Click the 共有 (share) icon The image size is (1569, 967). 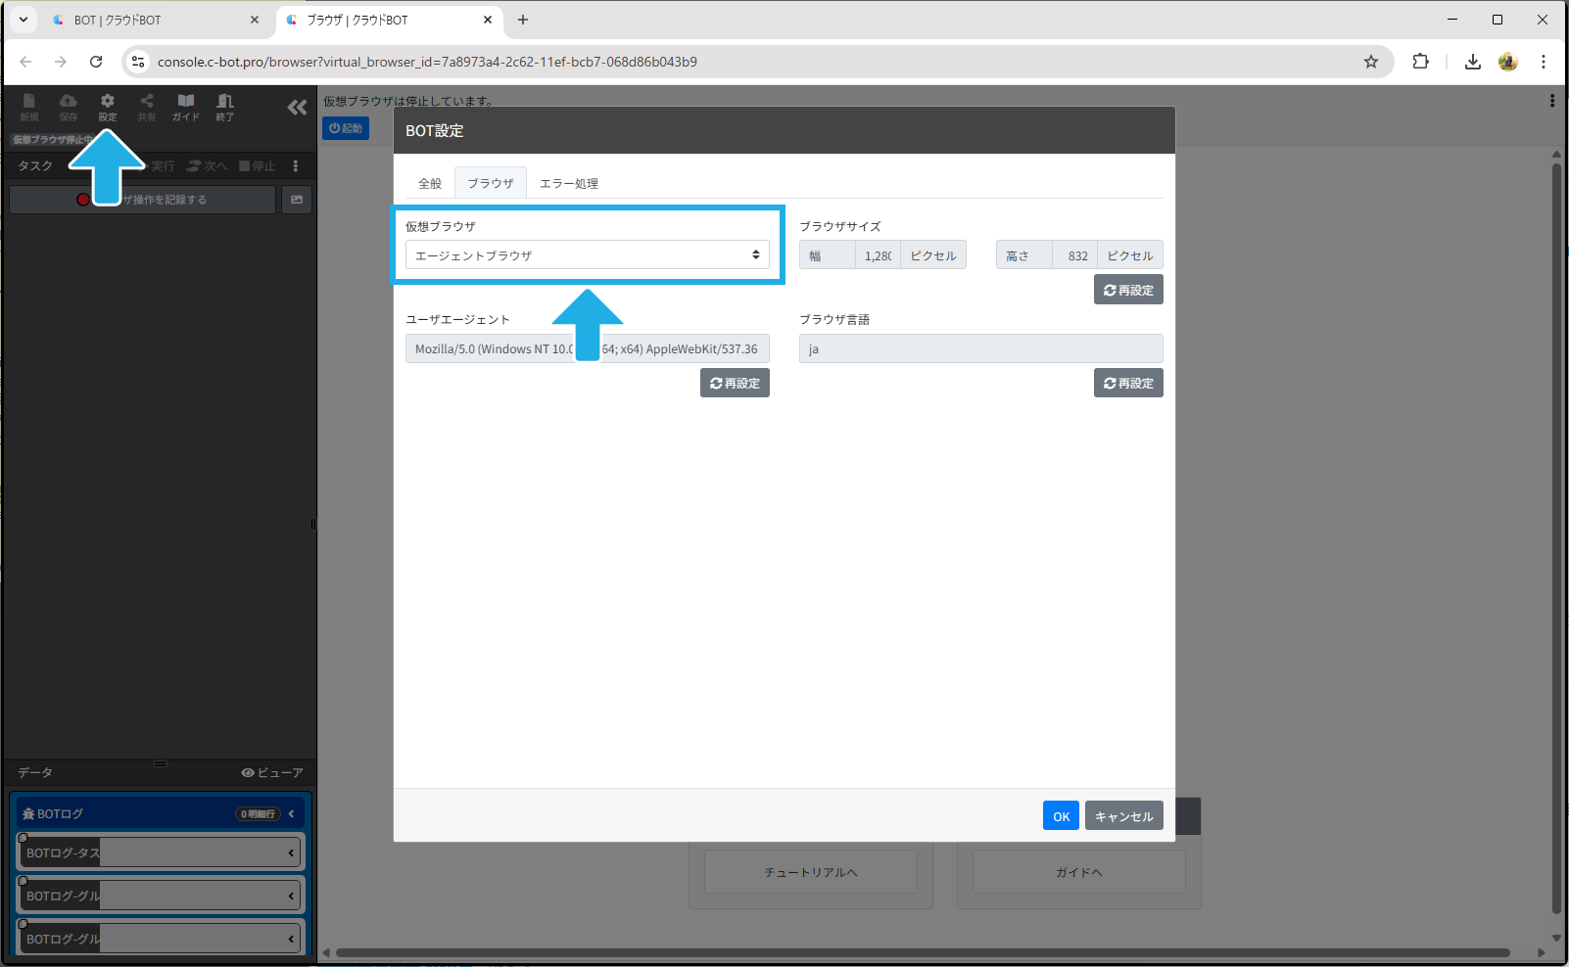147,107
